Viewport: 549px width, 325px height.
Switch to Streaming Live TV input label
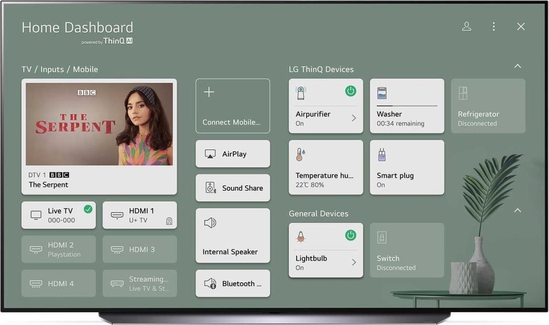[149, 283]
